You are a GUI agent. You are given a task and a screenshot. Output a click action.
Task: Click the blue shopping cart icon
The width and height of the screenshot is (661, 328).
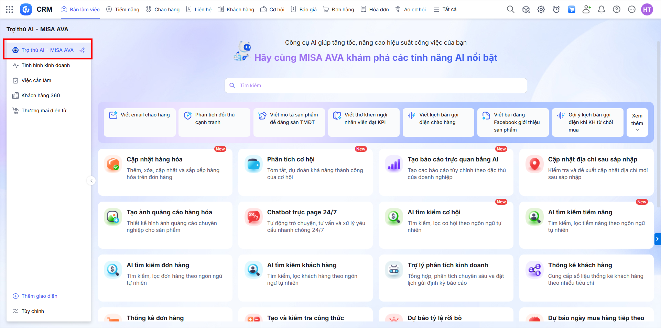(x=571, y=10)
